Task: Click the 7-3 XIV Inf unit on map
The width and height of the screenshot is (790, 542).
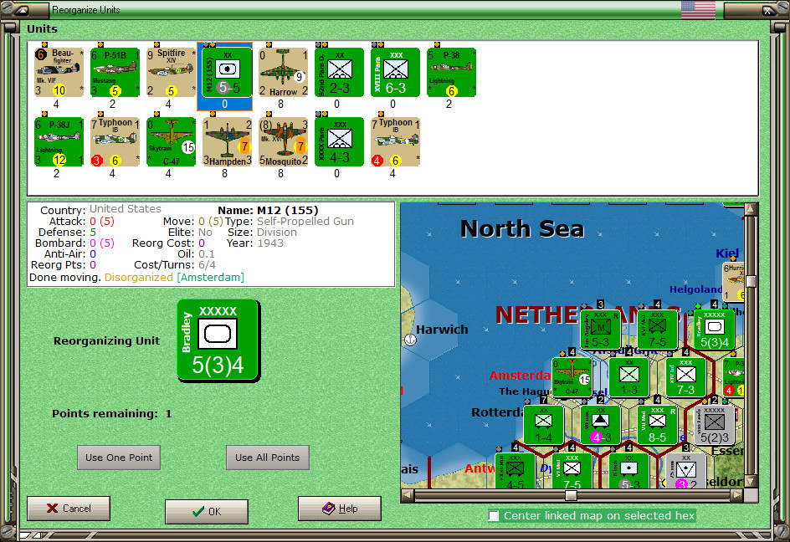Action: tap(685, 378)
